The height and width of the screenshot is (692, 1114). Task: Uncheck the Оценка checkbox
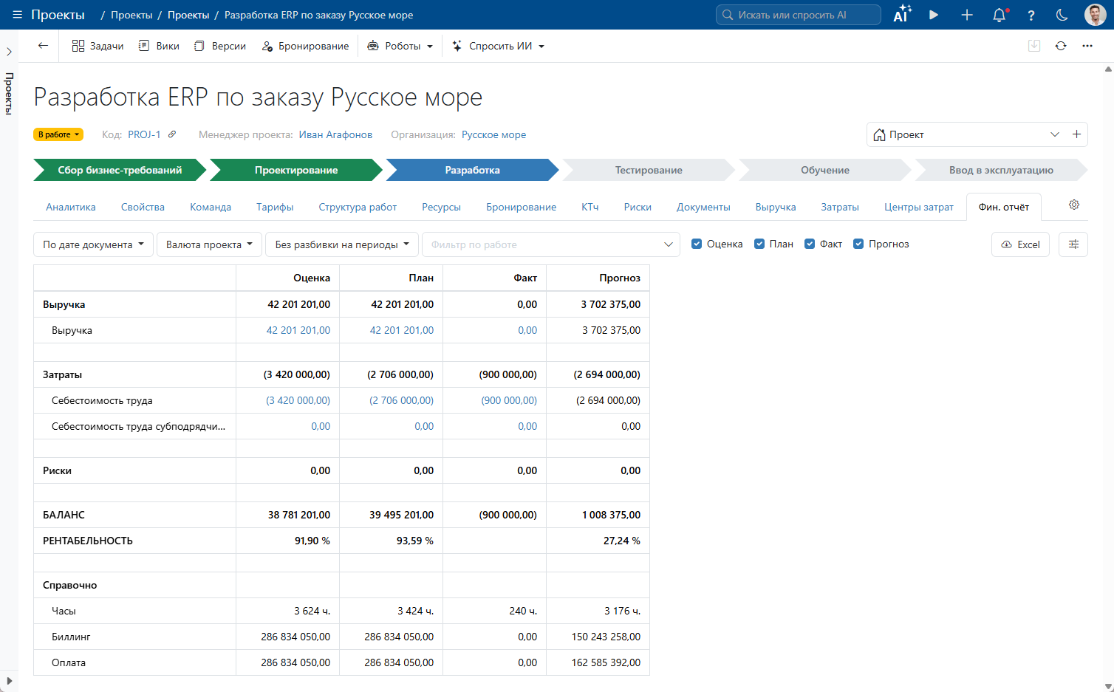click(x=697, y=244)
